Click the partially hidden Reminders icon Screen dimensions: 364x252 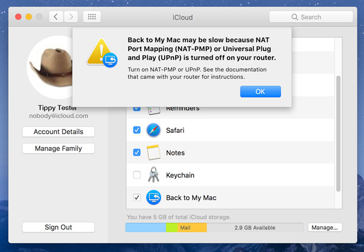coord(154,110)
